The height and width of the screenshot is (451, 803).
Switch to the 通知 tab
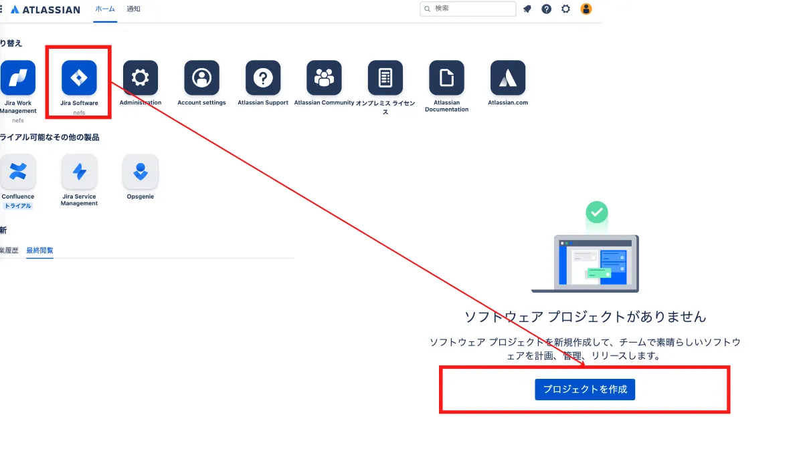(133, 9)
